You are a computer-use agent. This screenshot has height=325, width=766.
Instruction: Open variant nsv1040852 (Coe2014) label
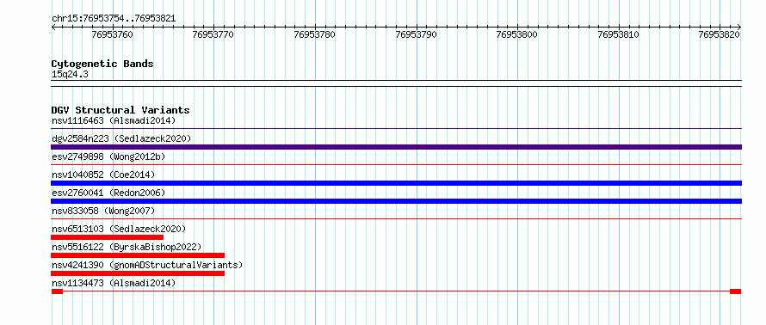pos(103,175)
